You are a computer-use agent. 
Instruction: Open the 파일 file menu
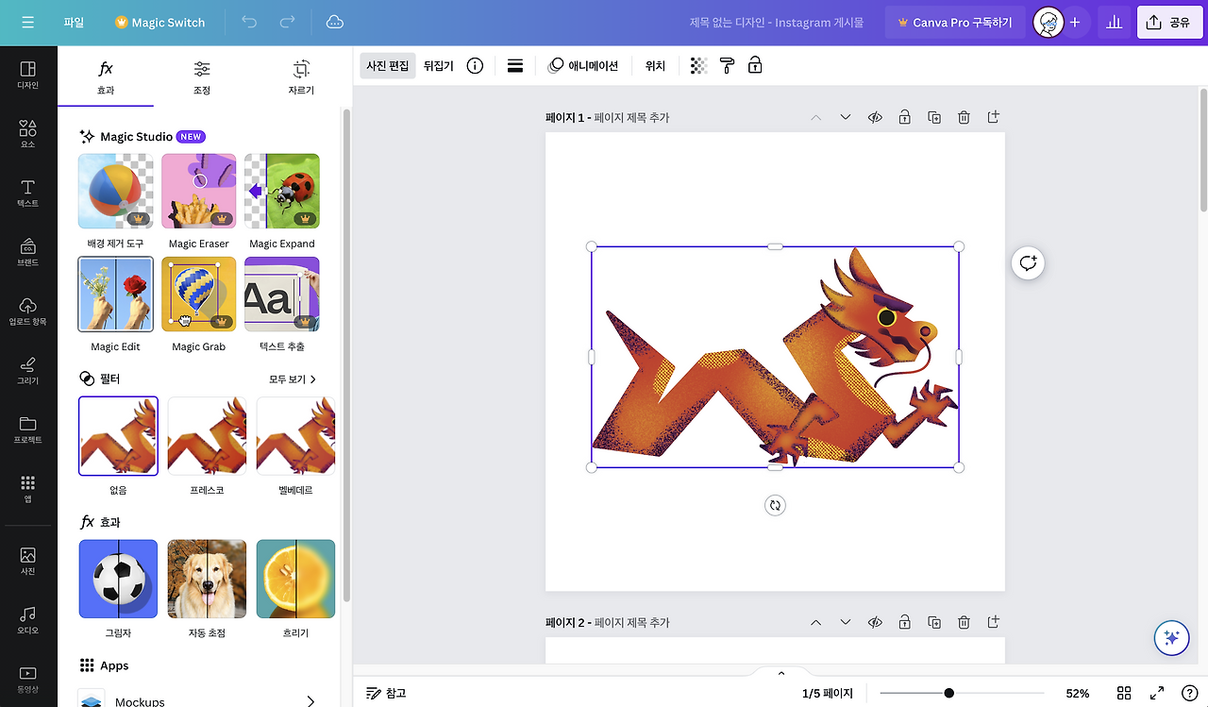point(74,22)
